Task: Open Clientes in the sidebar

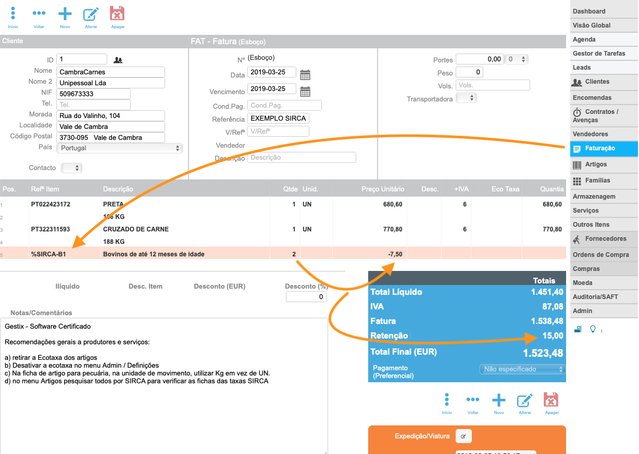Action: pyautogui.click(x=604, y=82)
